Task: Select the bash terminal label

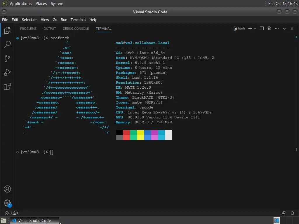Action: point(239,28)
